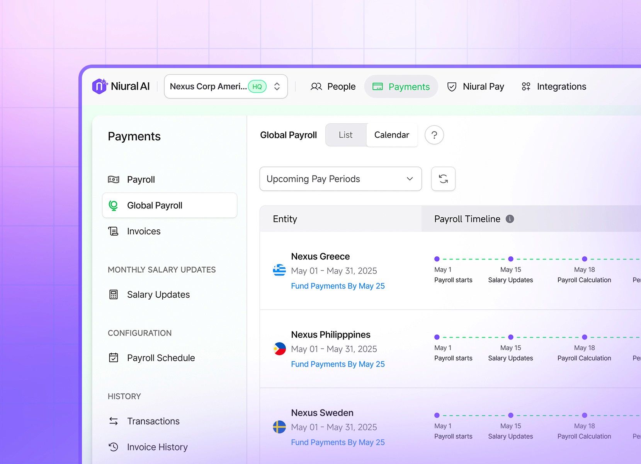Click the refresh pay periods button

click(443, 179)
